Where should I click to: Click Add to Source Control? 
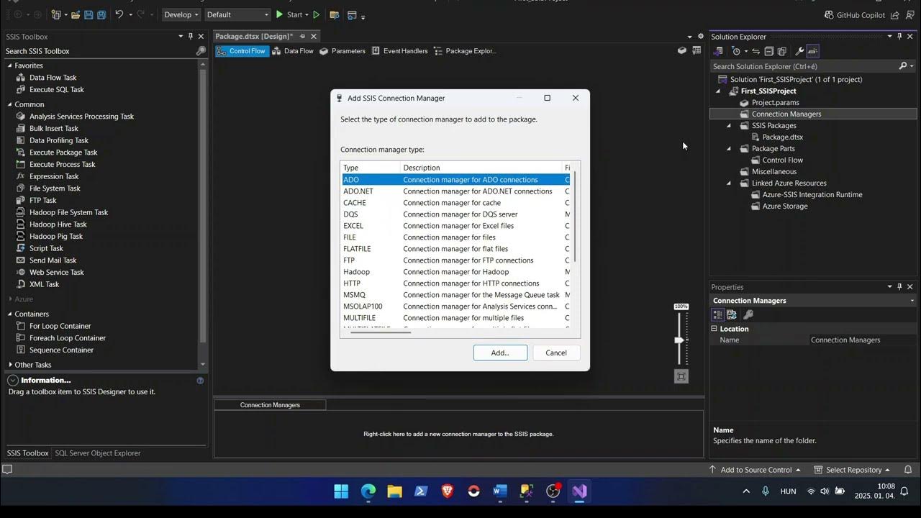(x=755, y=470)
